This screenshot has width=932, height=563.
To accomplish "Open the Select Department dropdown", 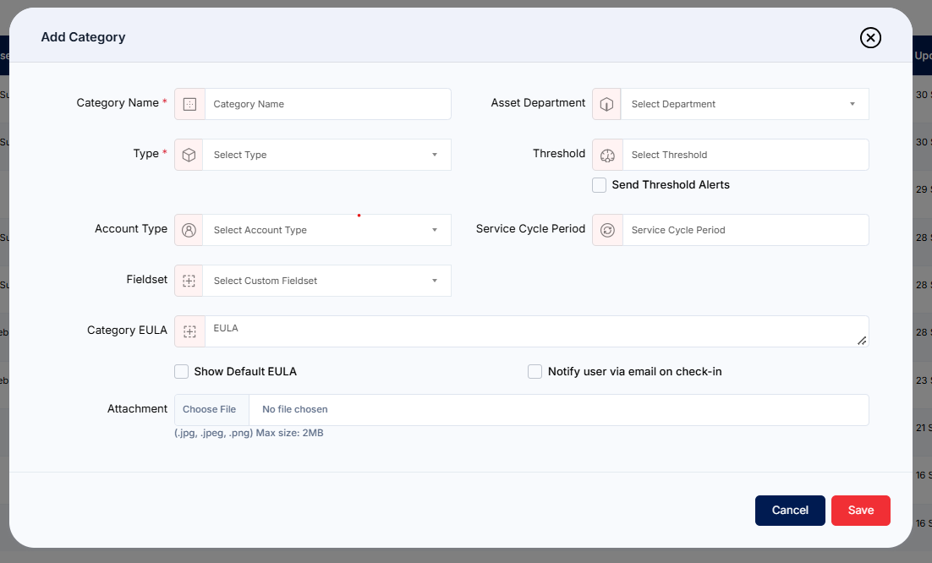I will (x=745, y=104).
